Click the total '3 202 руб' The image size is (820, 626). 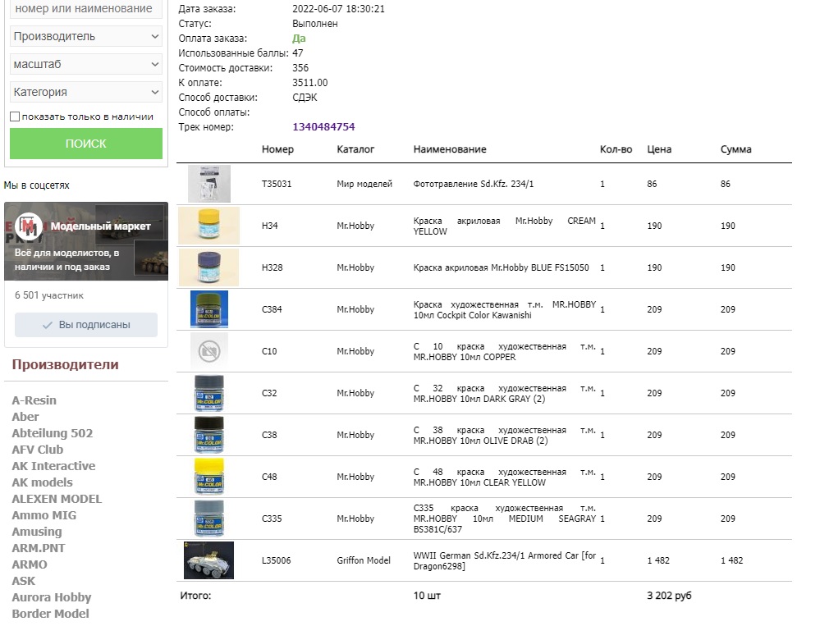[669, 596]
